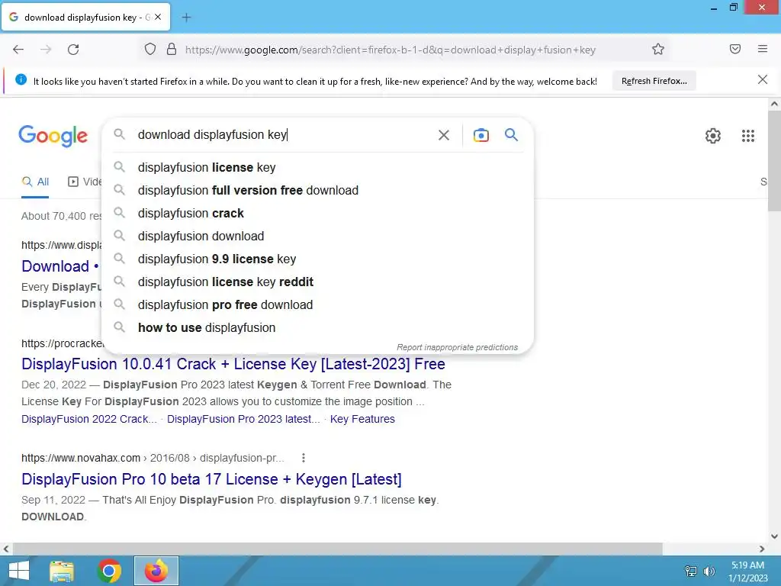The height and width of the screenshot is (586, 781).
Task: Switch to the All results tab
Action: [35, 182]
